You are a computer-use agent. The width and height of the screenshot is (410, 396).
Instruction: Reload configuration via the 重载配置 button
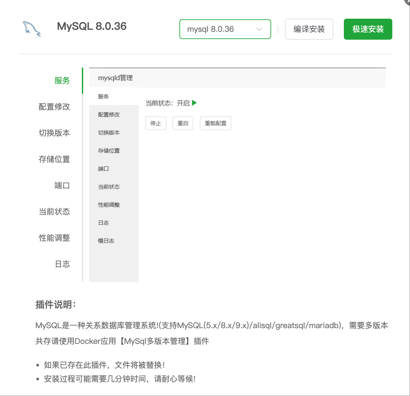[215, 123]
